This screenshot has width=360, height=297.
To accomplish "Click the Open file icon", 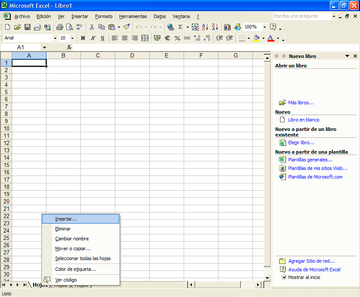I will 18,27.
